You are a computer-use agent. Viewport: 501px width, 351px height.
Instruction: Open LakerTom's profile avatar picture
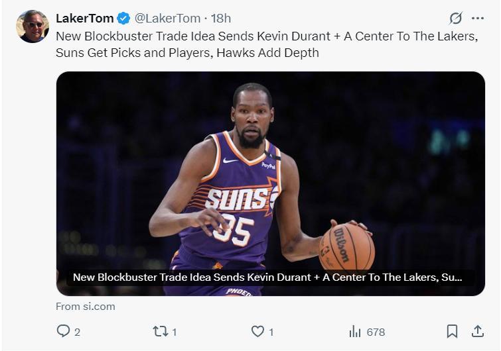33,26
